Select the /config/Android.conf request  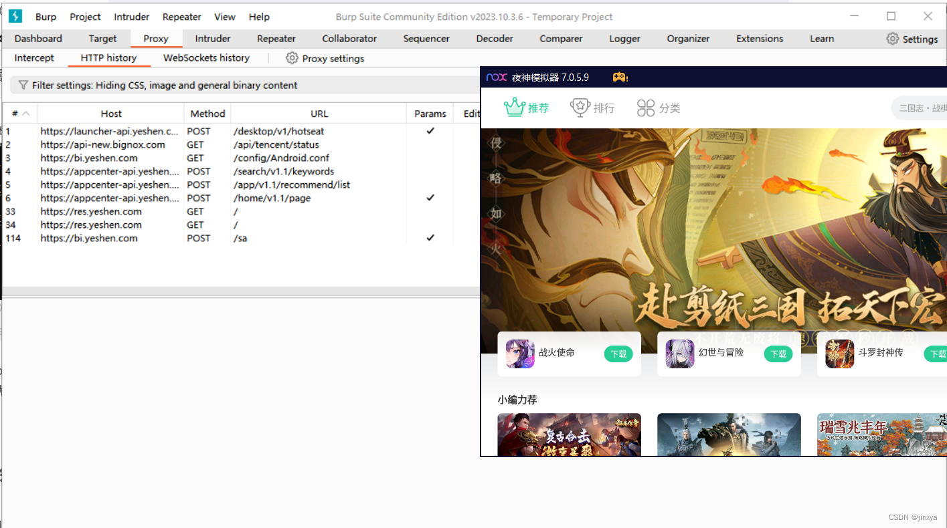tap(242, 158)
